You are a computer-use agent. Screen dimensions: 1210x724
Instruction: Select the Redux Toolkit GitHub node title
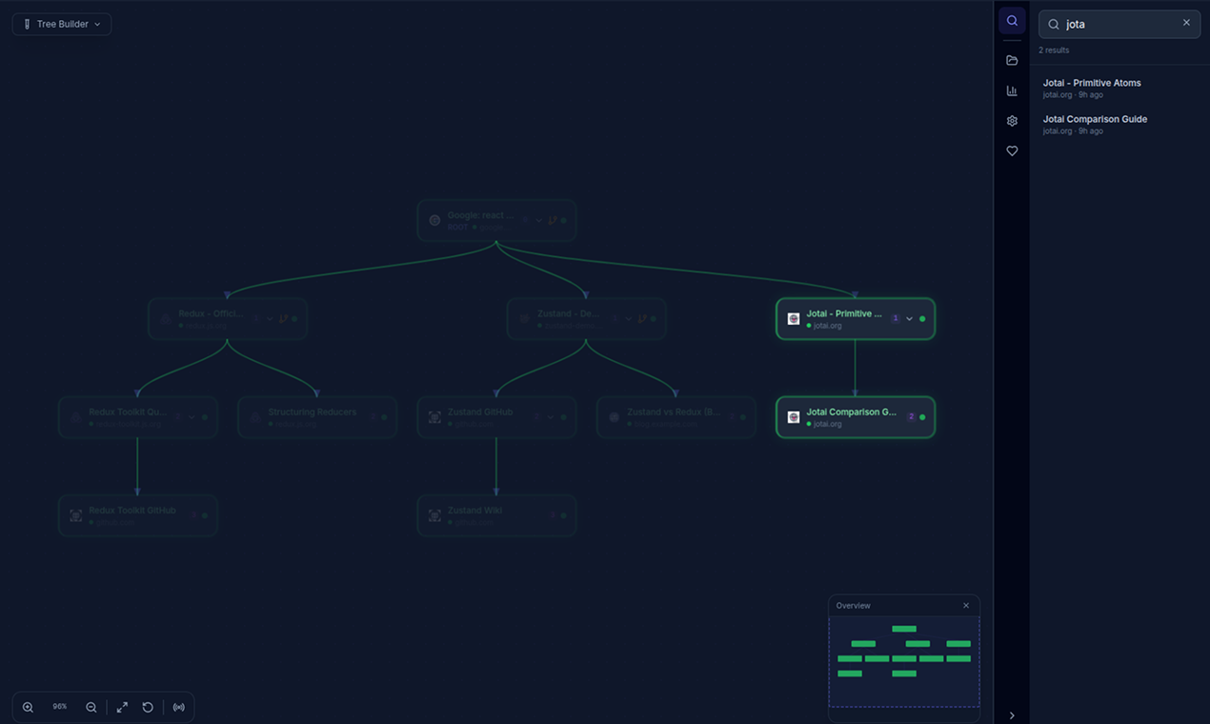[132, 511]
